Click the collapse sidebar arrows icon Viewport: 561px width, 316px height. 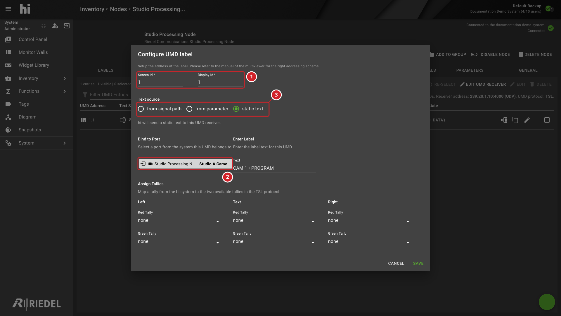point(44,26)
